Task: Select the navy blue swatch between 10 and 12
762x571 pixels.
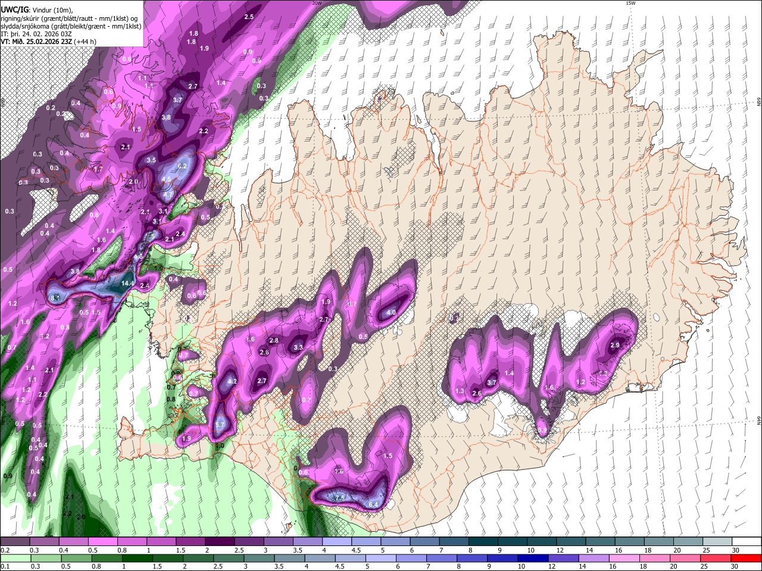Action: [532, 558]
